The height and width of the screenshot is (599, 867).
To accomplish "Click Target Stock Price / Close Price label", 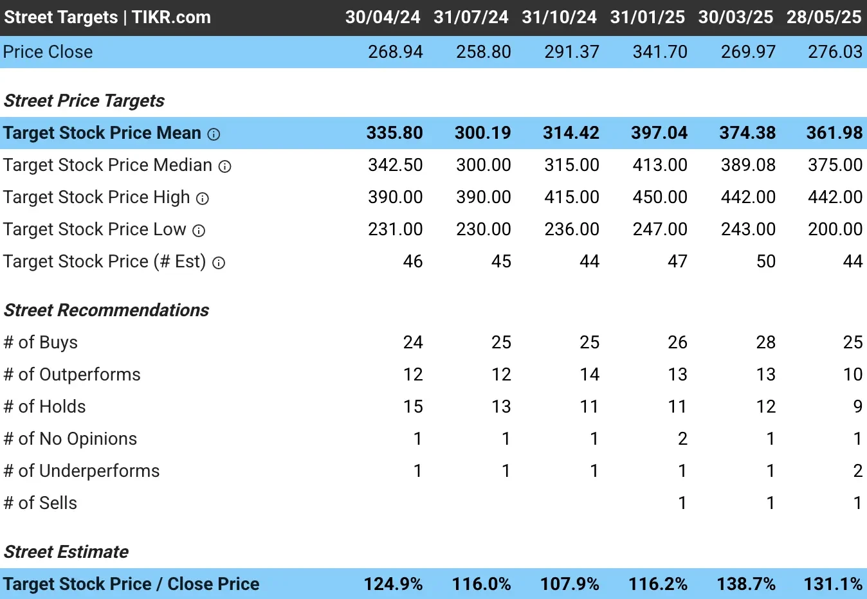I will [131, 584].
